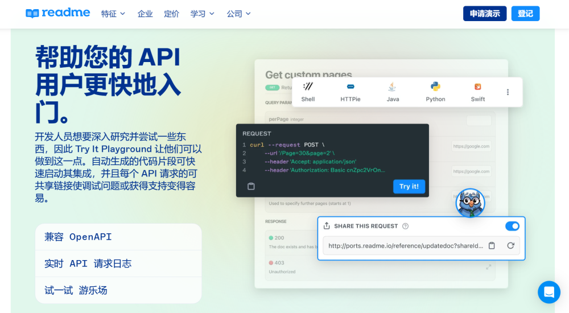The image size is (569, 313).
Task: Open more languages via the three-dot icon
Action: [x=508, y=92]
